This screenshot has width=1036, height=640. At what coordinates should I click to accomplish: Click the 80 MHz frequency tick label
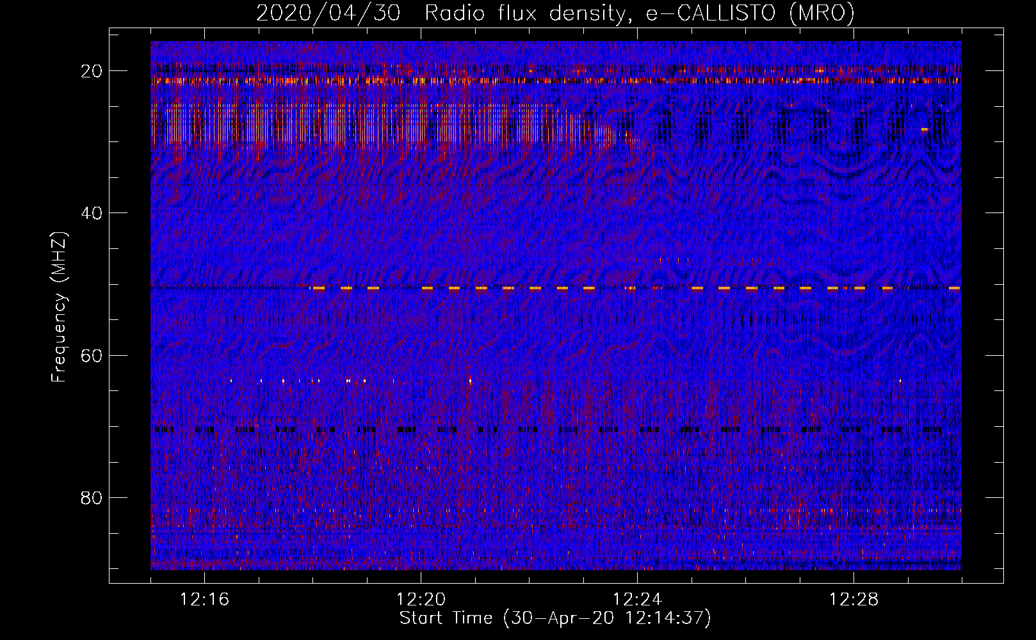click(x=92, y=497)
